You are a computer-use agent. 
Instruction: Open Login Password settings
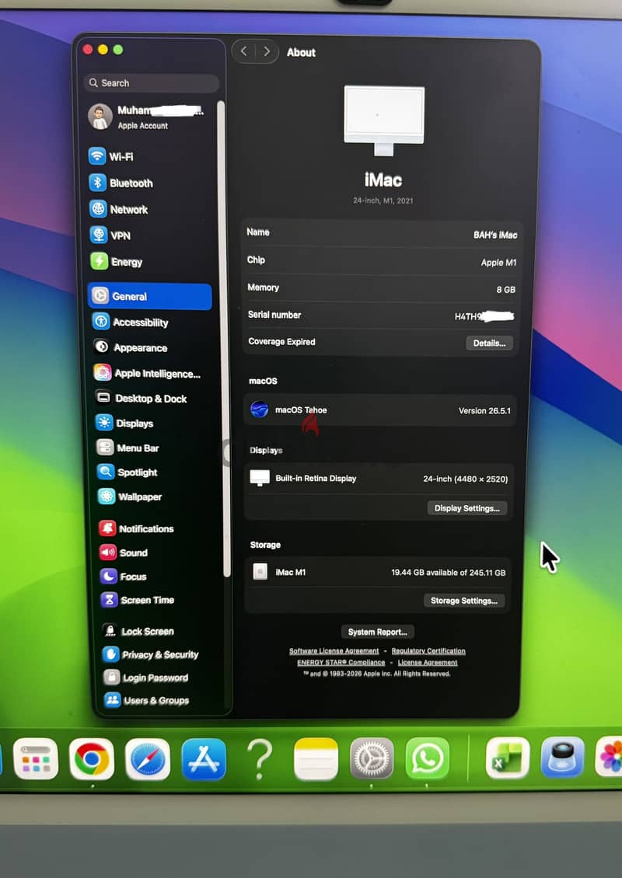[146, 677]
